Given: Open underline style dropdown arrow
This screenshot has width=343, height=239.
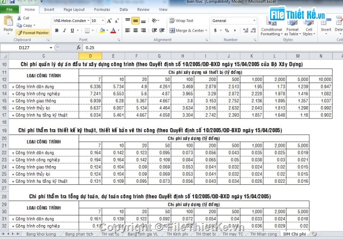Looking at the screenshot, I should point(78,31).
